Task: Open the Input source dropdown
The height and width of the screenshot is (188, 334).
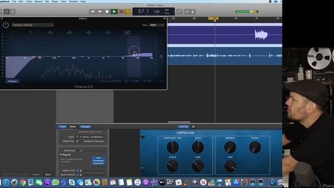Action: pos(92,137)
